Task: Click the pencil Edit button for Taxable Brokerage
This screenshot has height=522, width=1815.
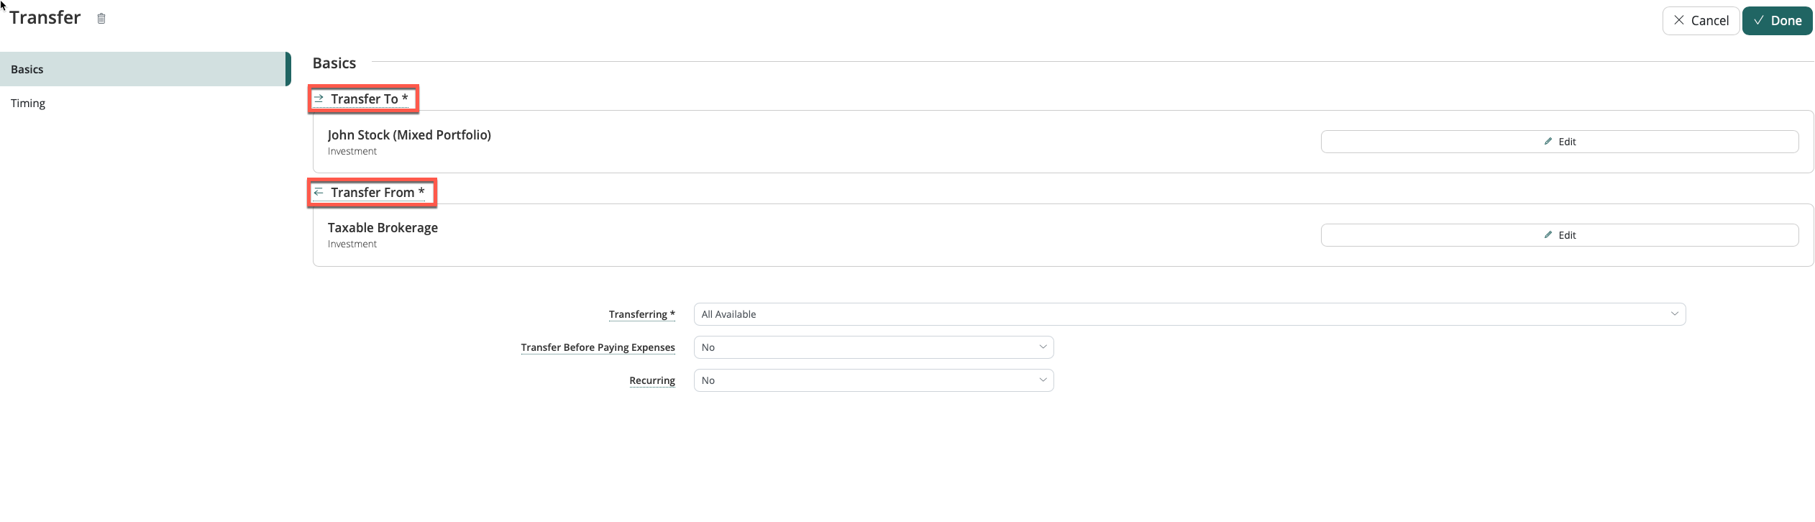Action: [x=1559, y=235]
